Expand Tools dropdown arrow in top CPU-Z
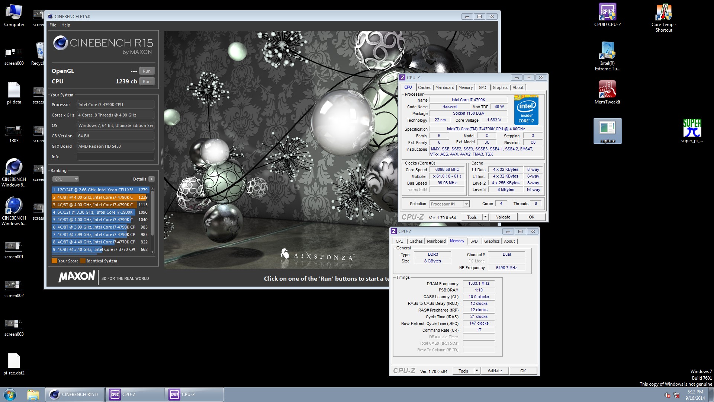 (x=485, y=217)
